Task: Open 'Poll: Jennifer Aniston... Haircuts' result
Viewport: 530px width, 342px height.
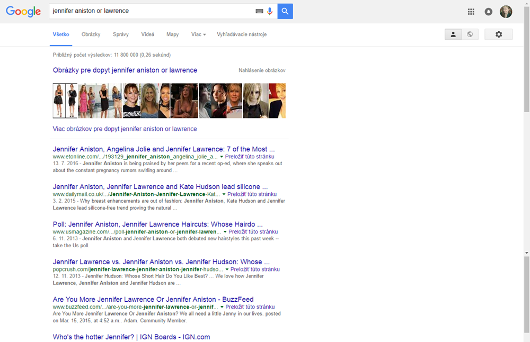Action: click(157, 224)
